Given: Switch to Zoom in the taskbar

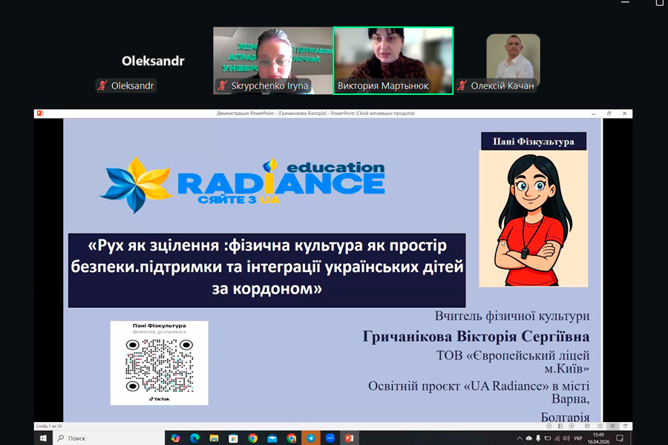Looking at the screenshot, I should coord(330,438).
